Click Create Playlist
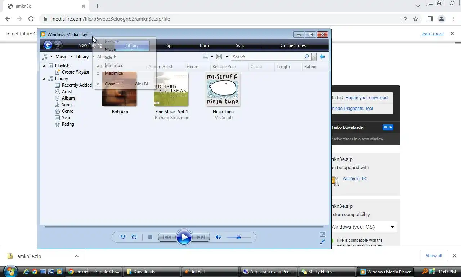Viewport: 461px width, 277px height. click(76, 72)
